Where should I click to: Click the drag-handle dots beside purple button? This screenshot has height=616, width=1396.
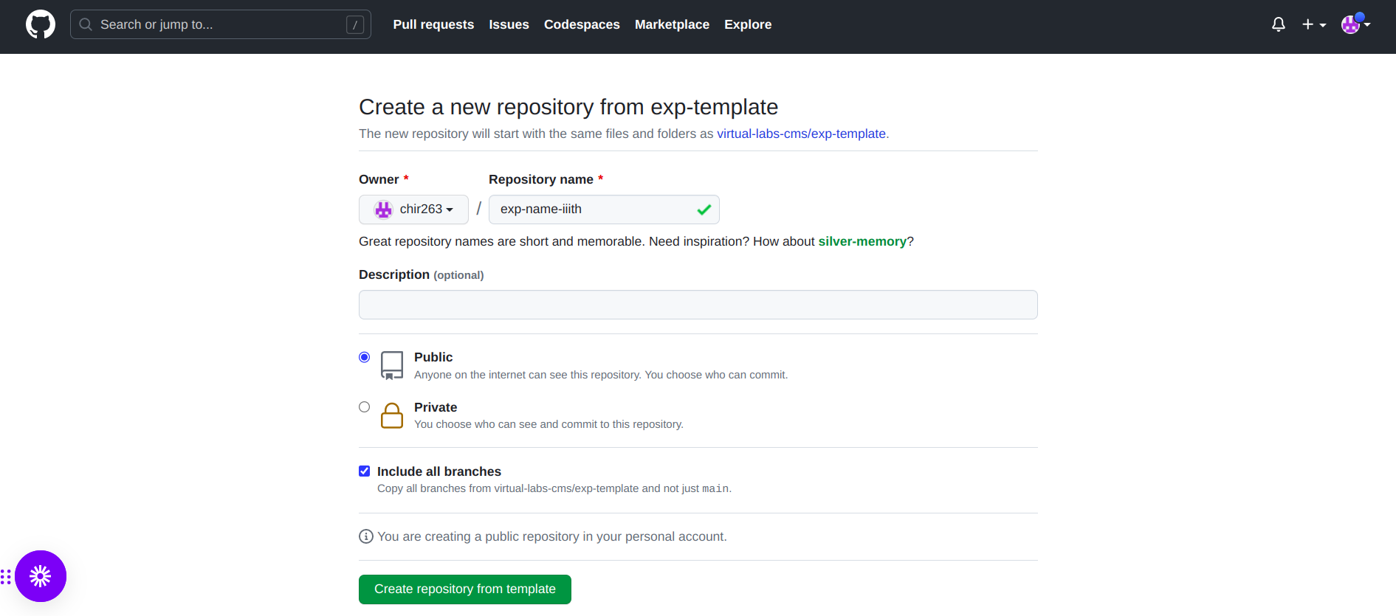[6, 576]
